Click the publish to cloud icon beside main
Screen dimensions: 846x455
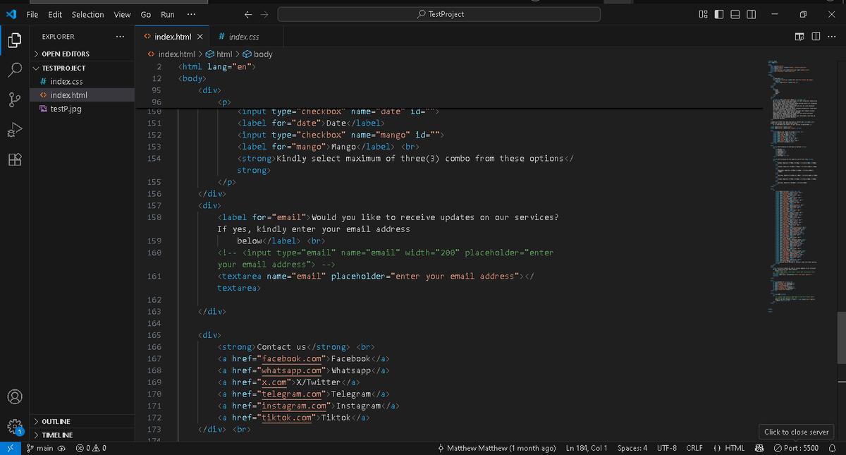(61, 448)
